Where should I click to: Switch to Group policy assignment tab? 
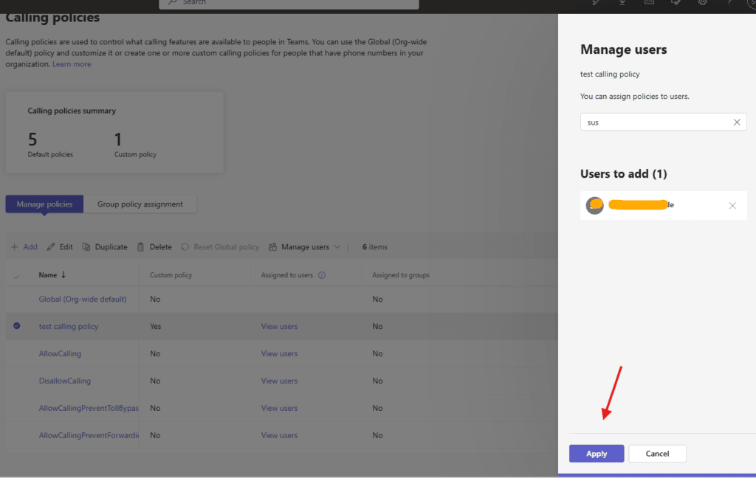[x=140, y=204]
